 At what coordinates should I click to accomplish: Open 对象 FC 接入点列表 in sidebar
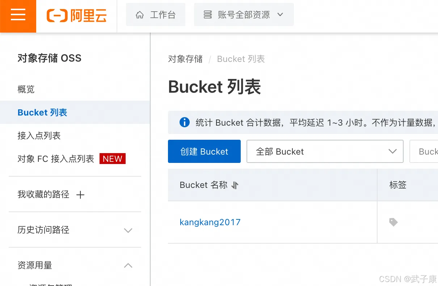tap(56, 159)
